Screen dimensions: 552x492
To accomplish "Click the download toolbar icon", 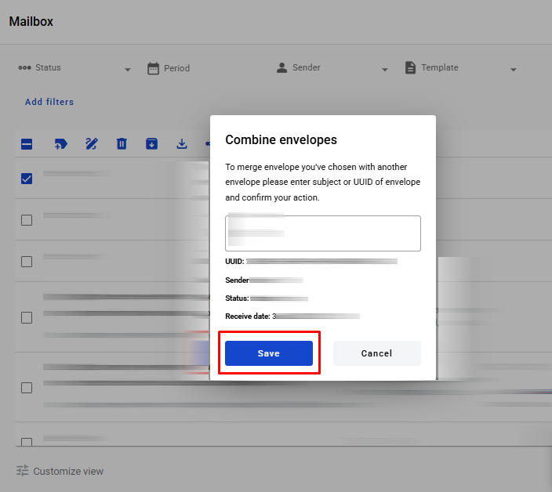I will [x=182, y=144].
